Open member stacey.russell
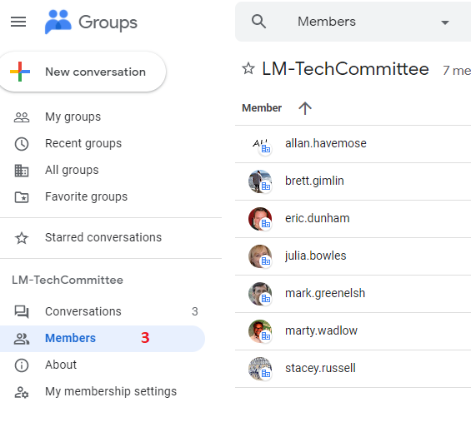Image resolution: width=471 pixels, height=442 pixels. click(320, 368)
